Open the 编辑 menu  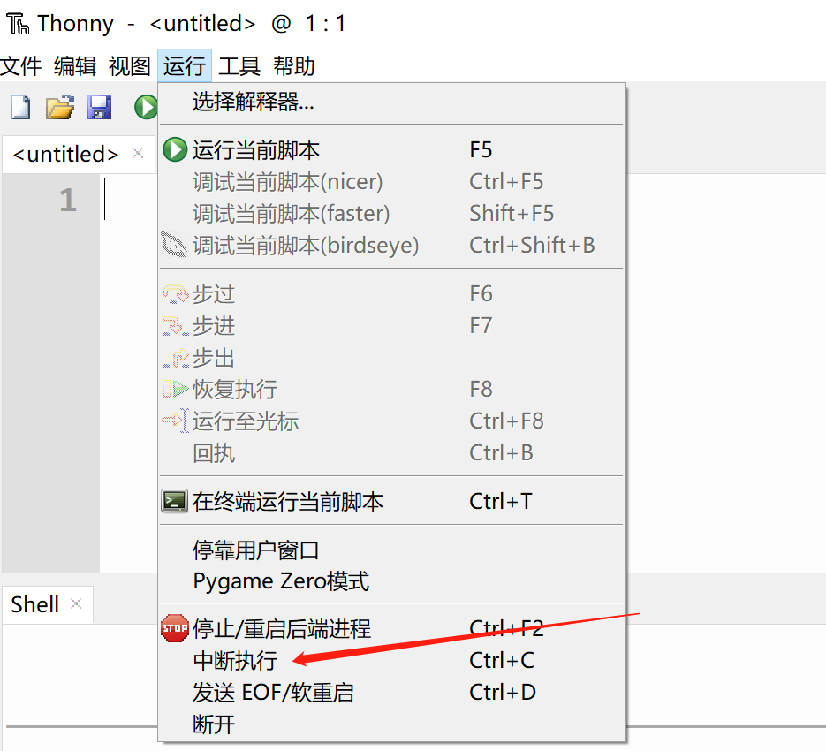point(75,66)
